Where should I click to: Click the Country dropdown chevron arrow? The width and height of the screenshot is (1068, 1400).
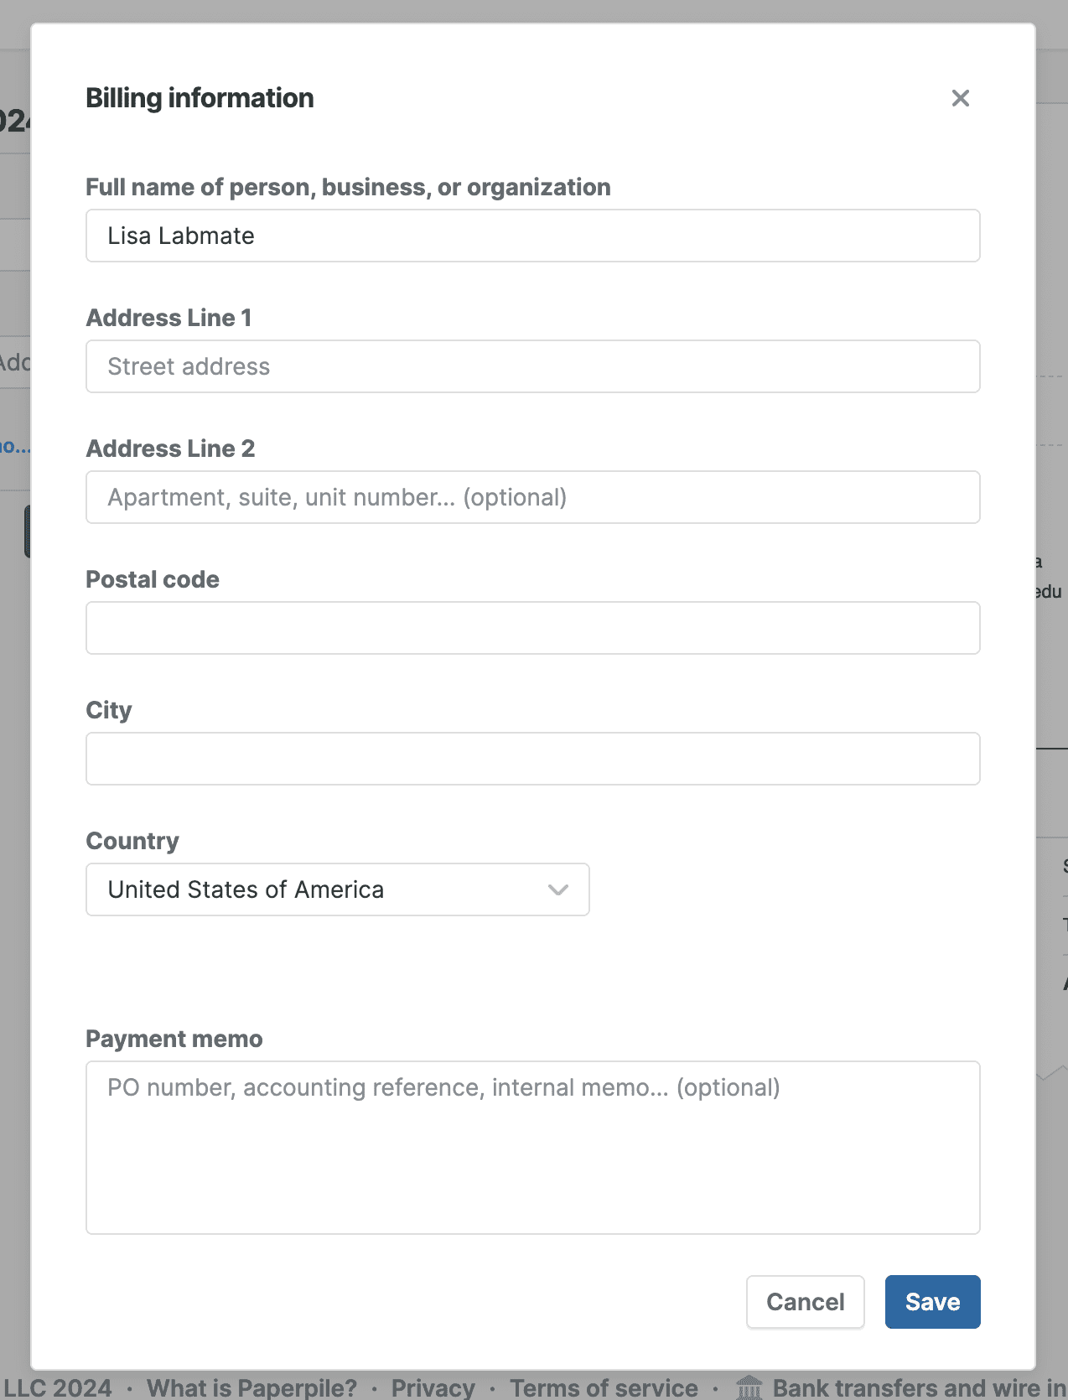[x=558, y=889]
